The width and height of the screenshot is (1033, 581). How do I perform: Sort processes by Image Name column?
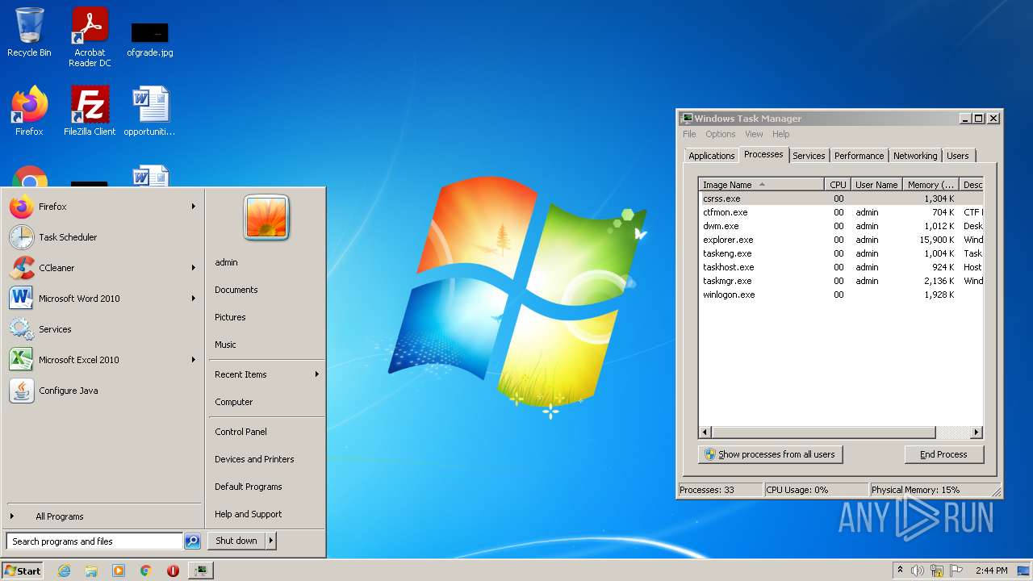pos(762,185)
